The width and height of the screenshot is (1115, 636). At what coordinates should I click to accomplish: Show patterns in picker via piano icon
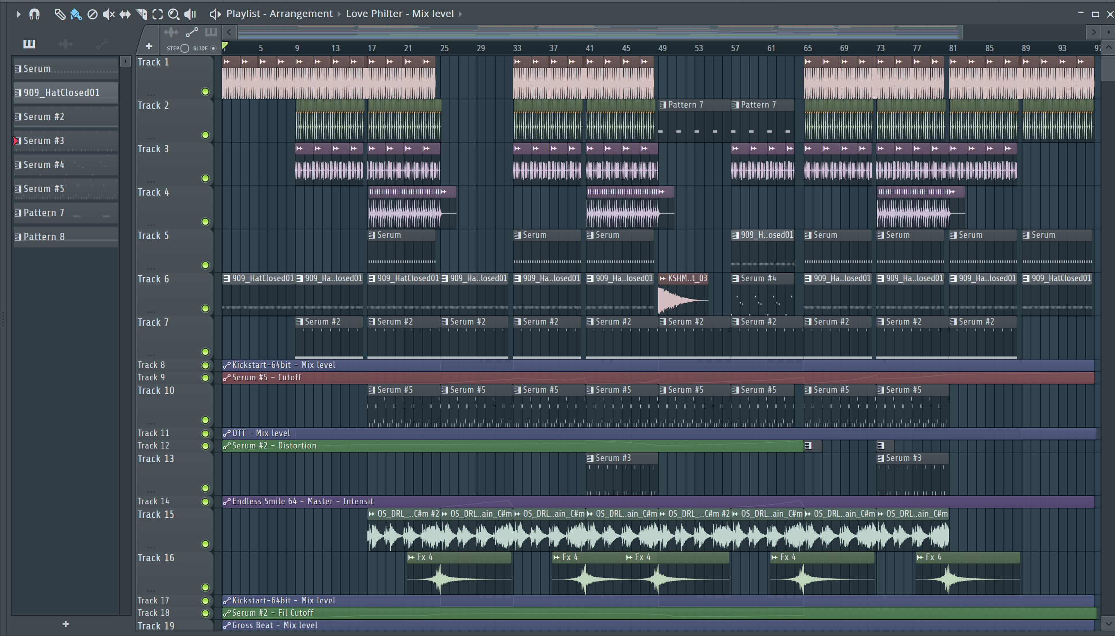click(29, 44)
